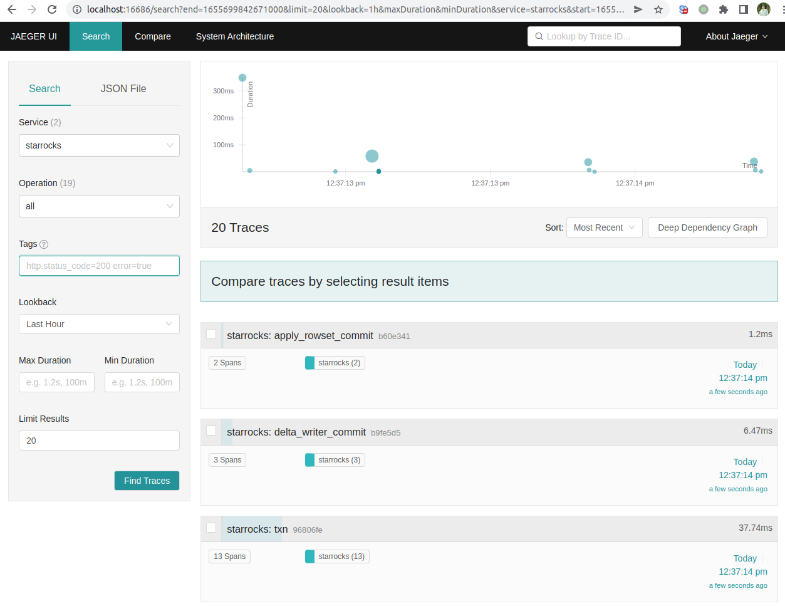Click the largest trace dot in scatter plot
Viewport: 785px width, 606px height.
point(372,156)
